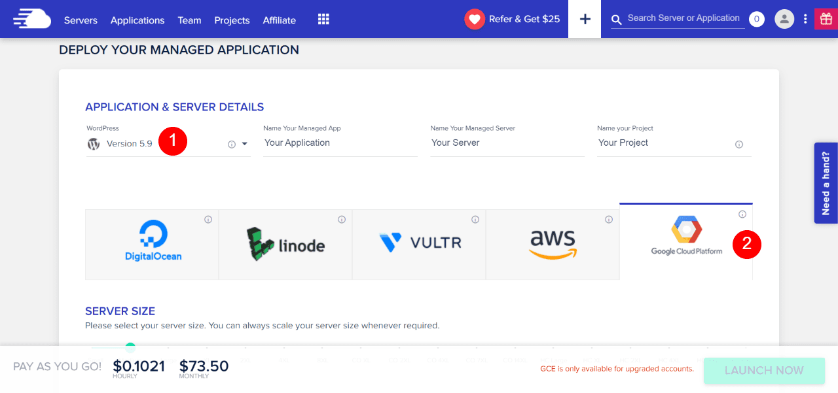
Task: Open the Need a hand side tab
Action: coord(826,183)
